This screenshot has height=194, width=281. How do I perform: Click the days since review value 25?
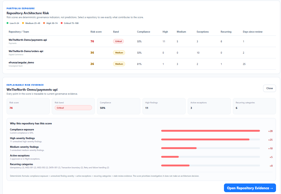pyautogui.click(x=244, y=64)
